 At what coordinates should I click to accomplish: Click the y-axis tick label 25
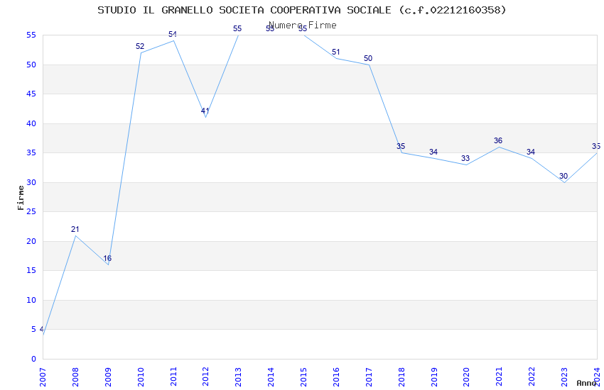click(x=31, y=212)
